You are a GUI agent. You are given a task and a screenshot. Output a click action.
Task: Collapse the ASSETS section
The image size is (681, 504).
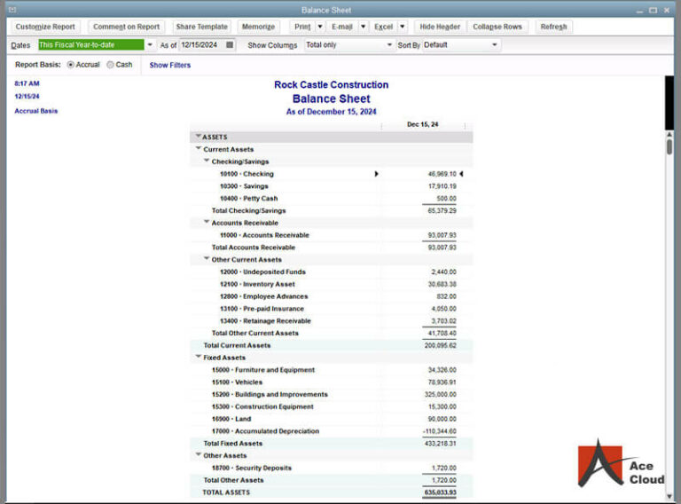(198, 138)
